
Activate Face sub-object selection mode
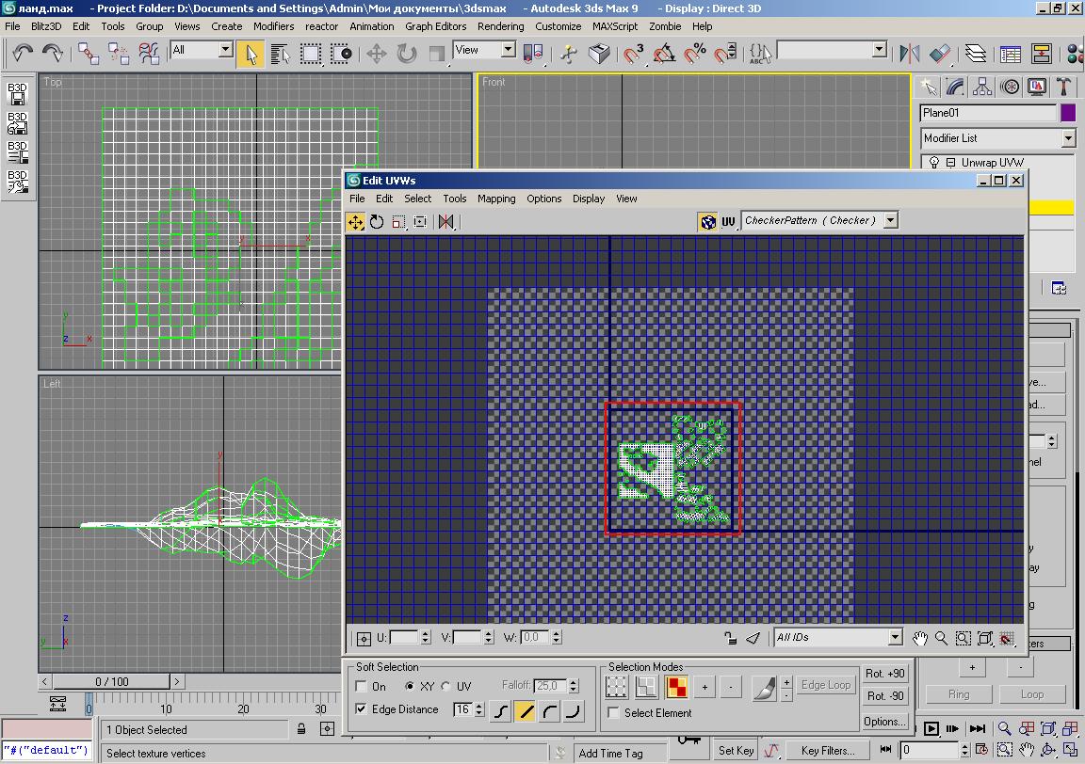click(676, 688)
